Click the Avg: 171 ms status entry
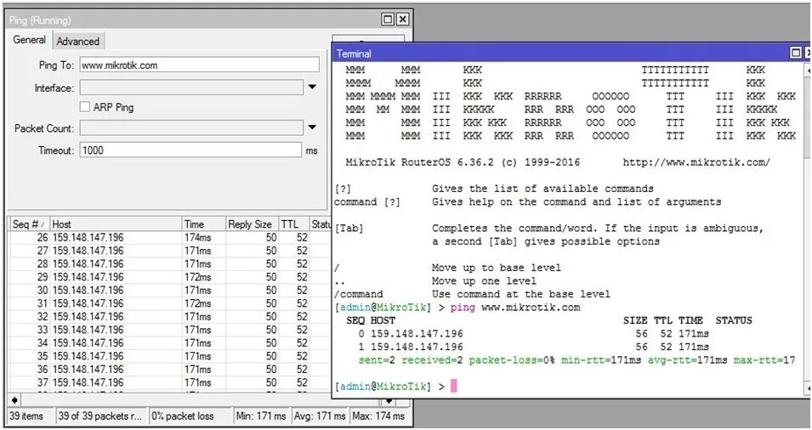This screenshot has height=430, width=812. click(x=320, y=416)
